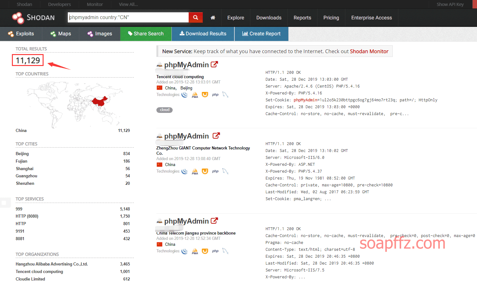Click China under Top Countries
The width and height of the screenshot is (477, 283).
click(21, 130)
